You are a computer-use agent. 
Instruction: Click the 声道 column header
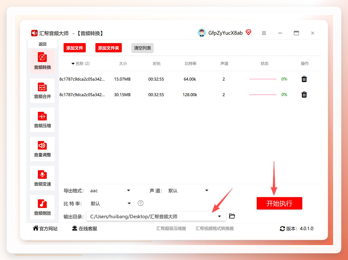point(224,64)
